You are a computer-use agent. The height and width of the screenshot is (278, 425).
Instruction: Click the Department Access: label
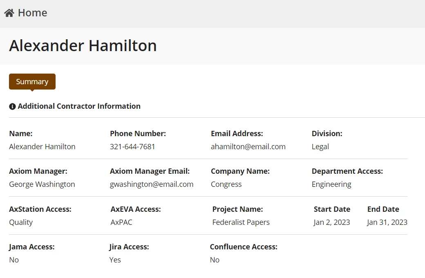347,171
